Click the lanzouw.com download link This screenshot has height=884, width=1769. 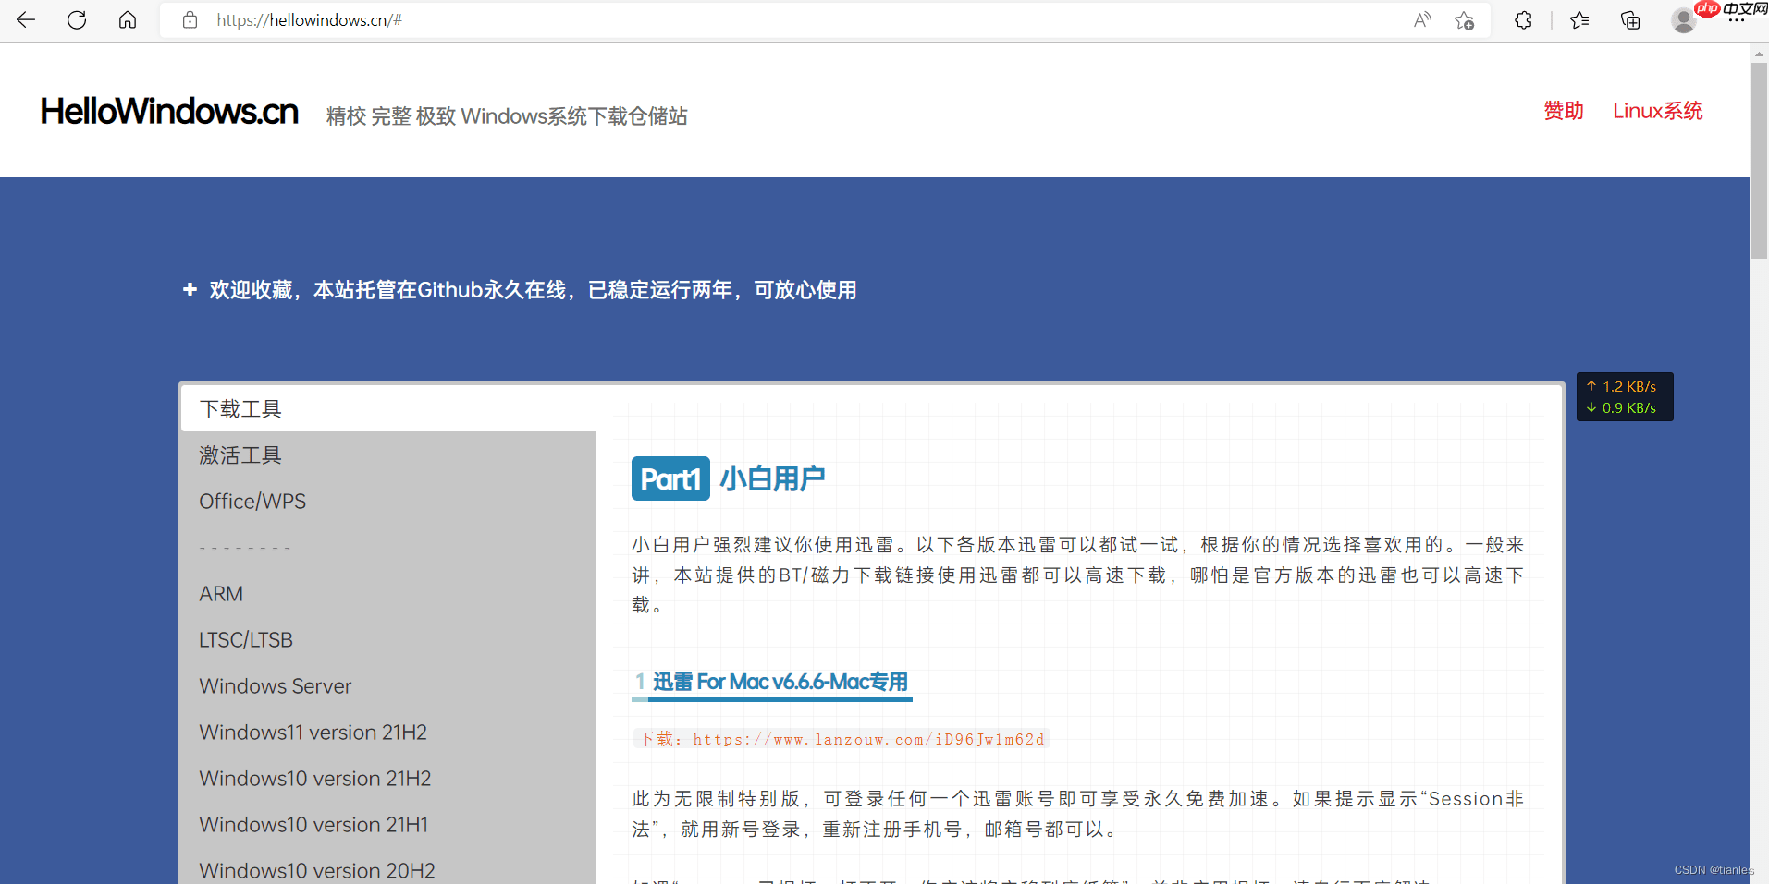tap(868, 739)
